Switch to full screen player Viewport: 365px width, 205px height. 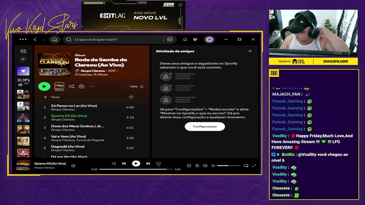[x=254, y=166]
